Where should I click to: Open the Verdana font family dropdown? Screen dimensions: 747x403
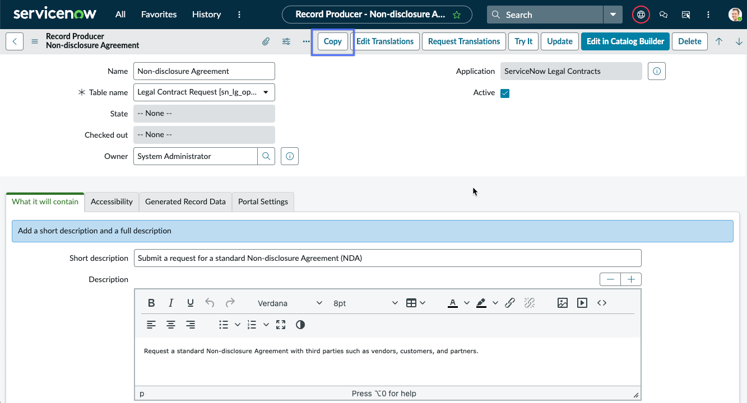[x=290, y=303]
